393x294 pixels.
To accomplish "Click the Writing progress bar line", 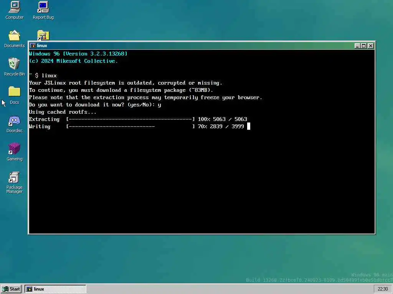I will pos(137,126).
